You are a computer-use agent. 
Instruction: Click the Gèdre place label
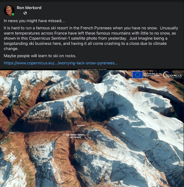(12, 133)
